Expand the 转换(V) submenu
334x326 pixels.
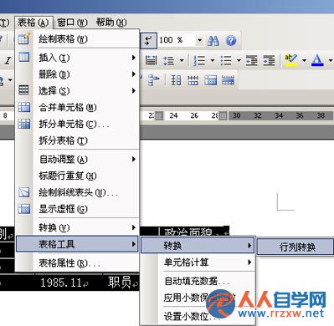click(77, 227)
